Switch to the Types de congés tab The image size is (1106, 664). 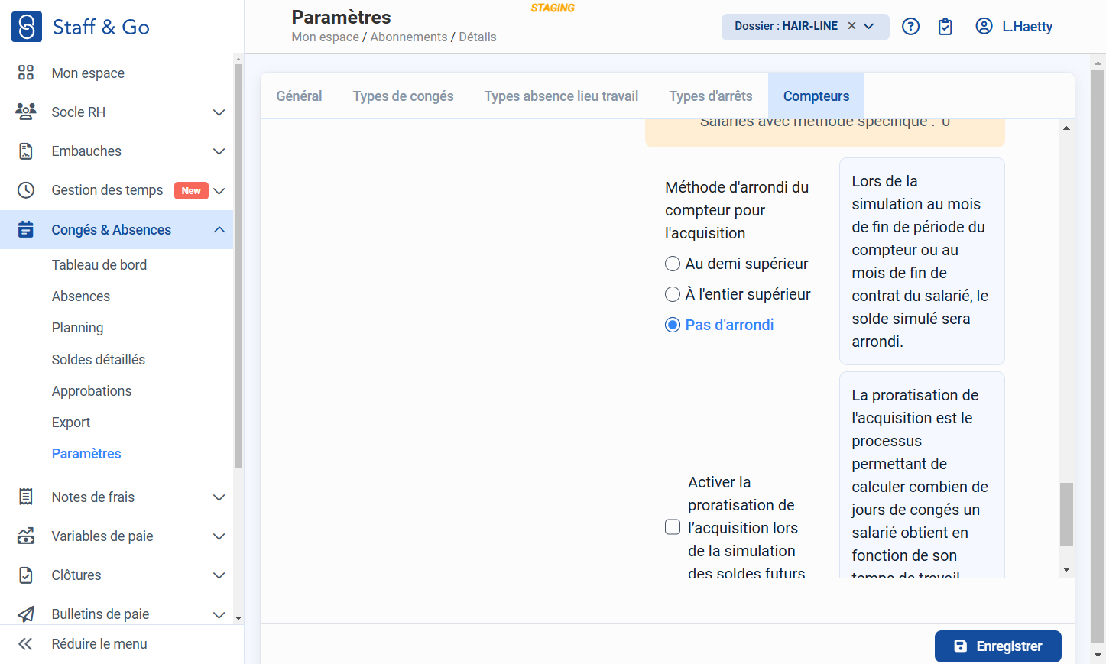403,96
